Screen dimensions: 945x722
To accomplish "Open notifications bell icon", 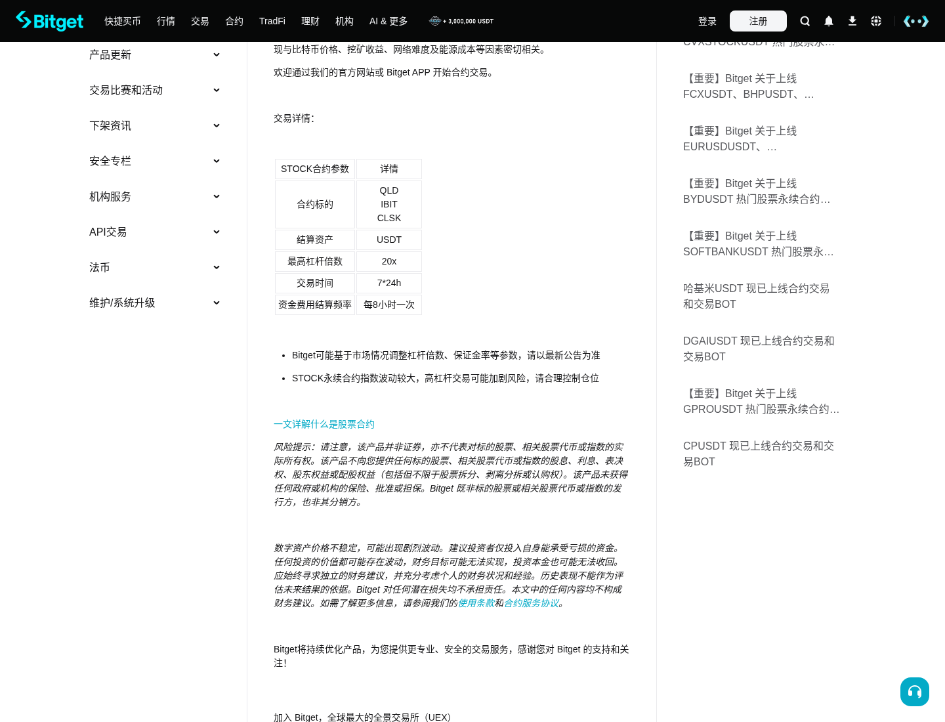I will (x=829, y=21).
